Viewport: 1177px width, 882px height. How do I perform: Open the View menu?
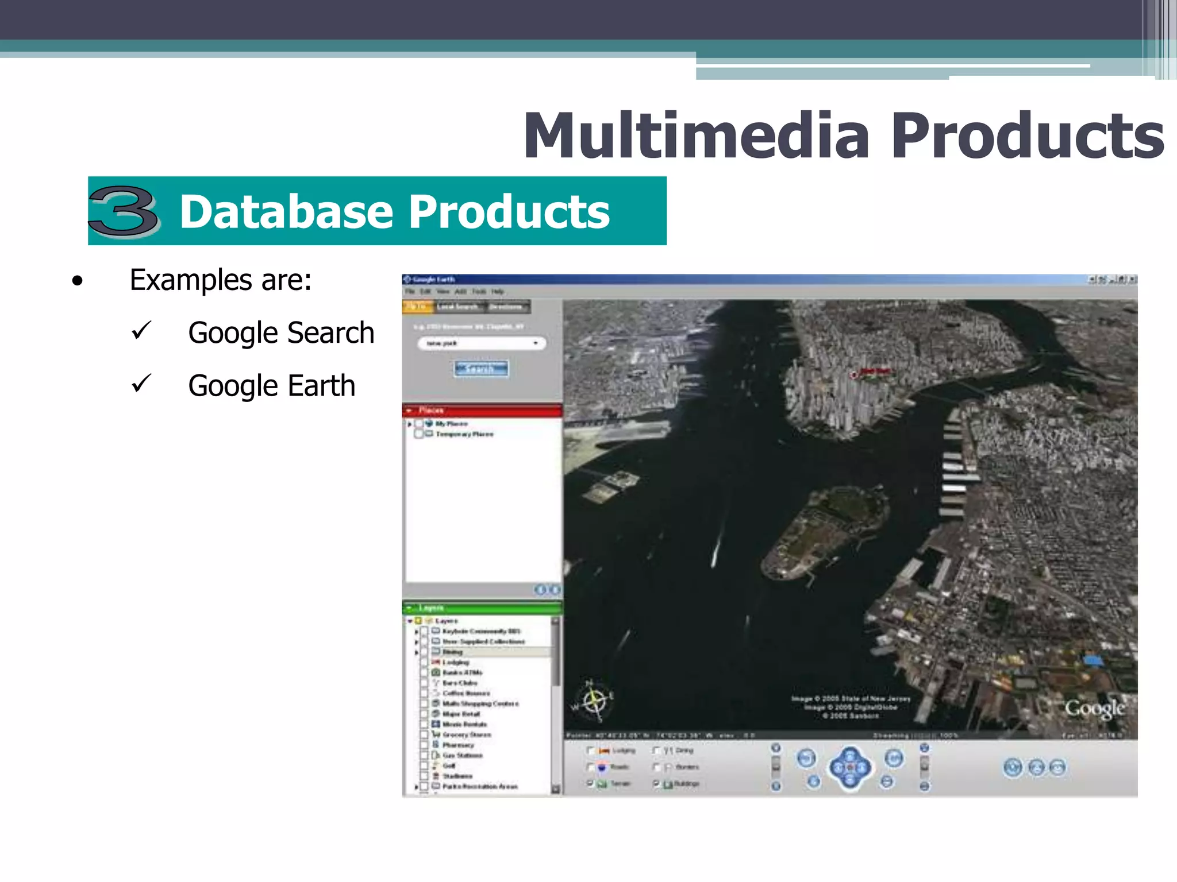point(443,291)
